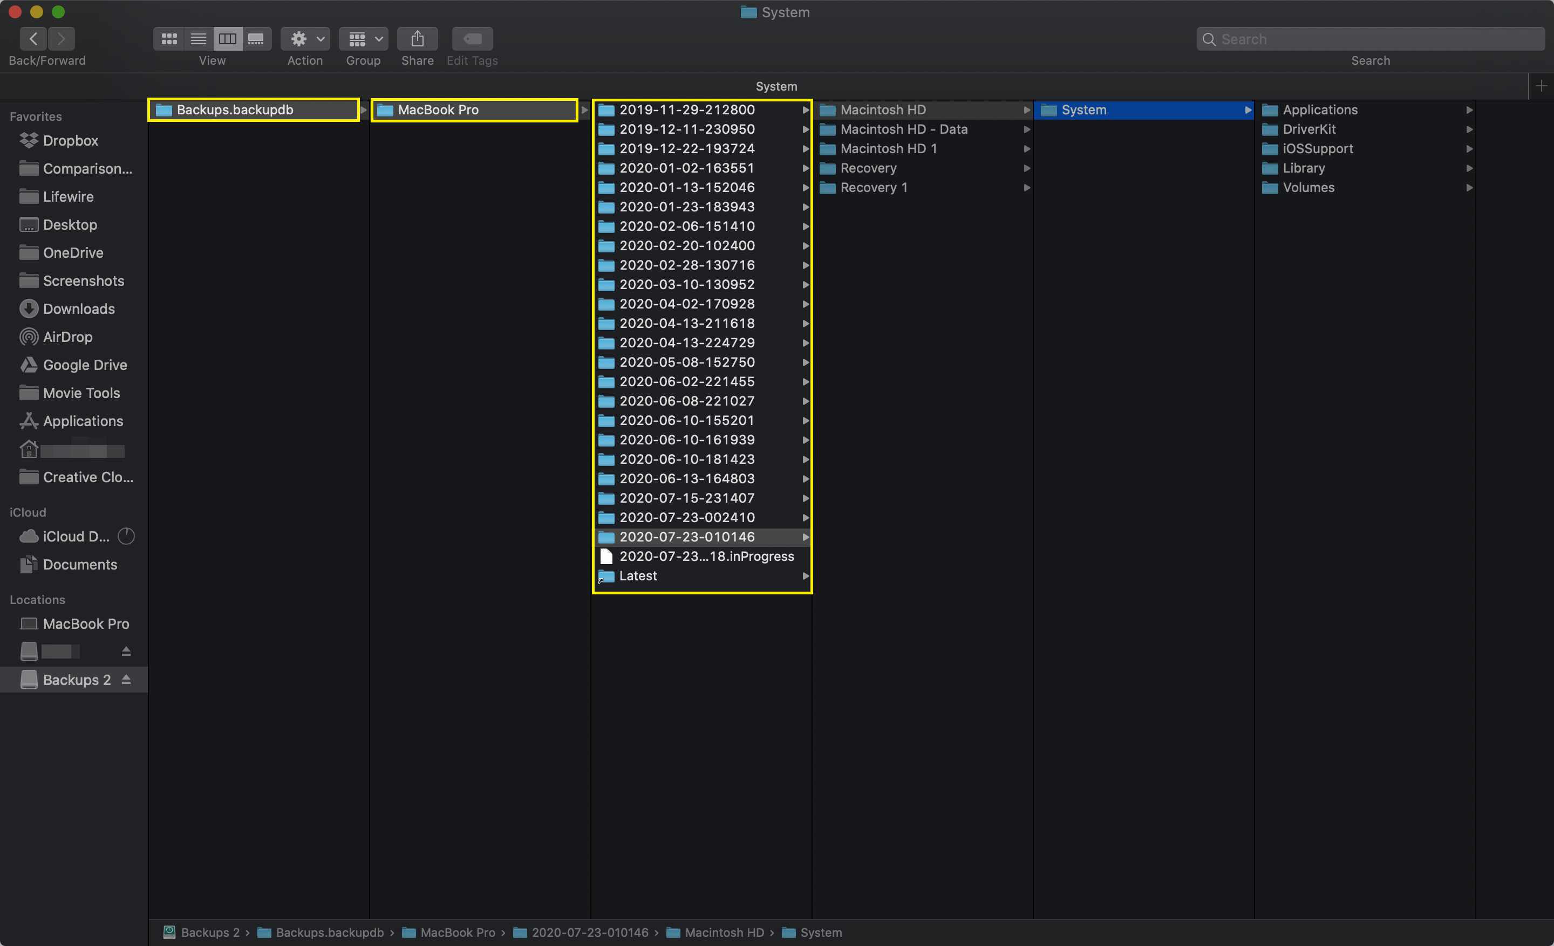Open the home folder in the sidebar
The image size is (1554, 946).
74,449
